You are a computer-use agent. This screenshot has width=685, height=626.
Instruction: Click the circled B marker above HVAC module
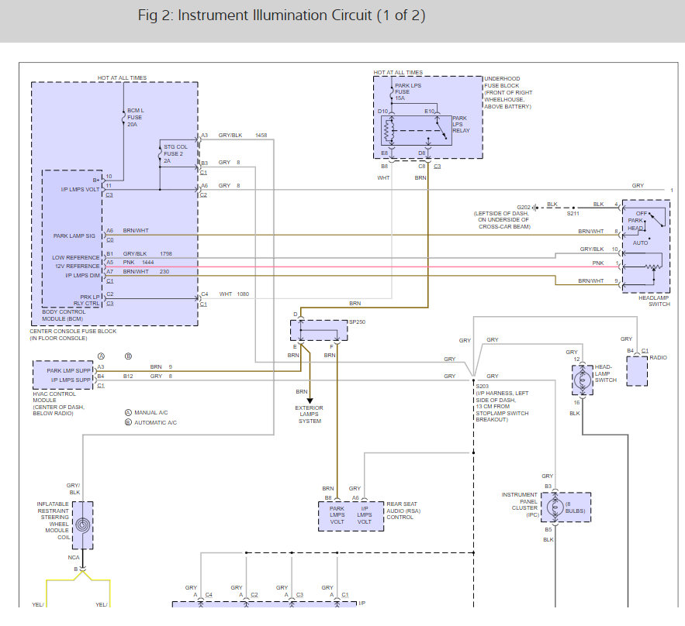(129, 356)
